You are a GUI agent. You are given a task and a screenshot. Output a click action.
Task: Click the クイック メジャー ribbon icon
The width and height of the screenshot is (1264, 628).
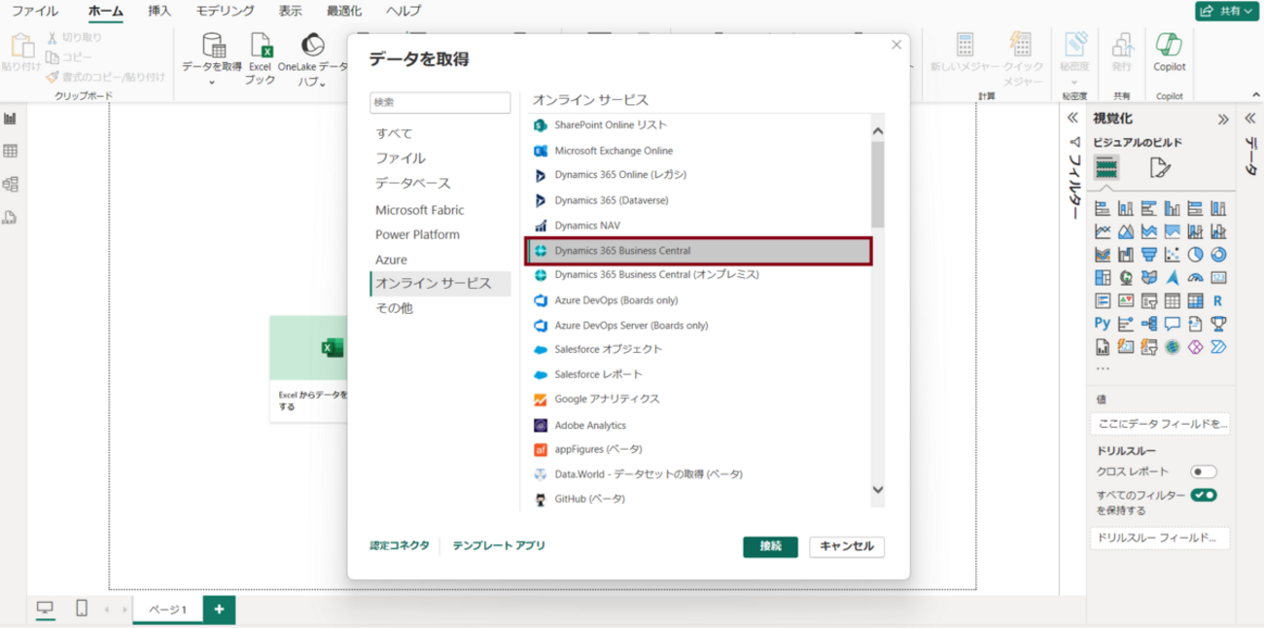click(x=1021, y=46)
